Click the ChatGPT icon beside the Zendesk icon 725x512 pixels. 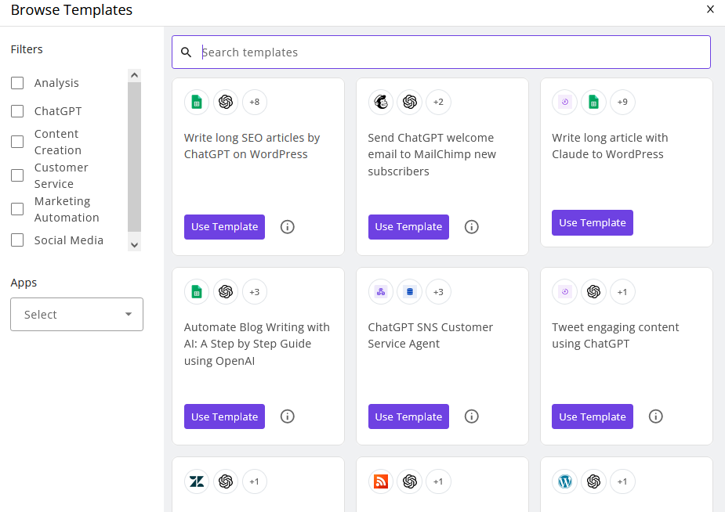click(226, 481)
